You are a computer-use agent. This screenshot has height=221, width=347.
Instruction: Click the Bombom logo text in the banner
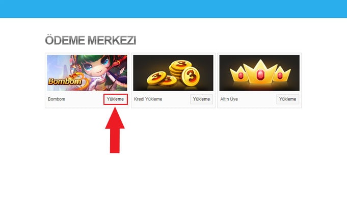coord(65,81)
